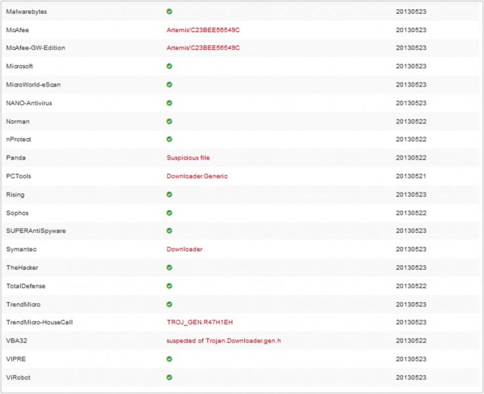This screenshot has width=484, height=394.
Task: Click Symantec's Downloader detection result
Action: 185,250
